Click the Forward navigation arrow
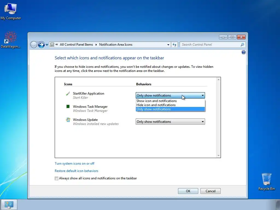280x210 pixels. point(41,45)
